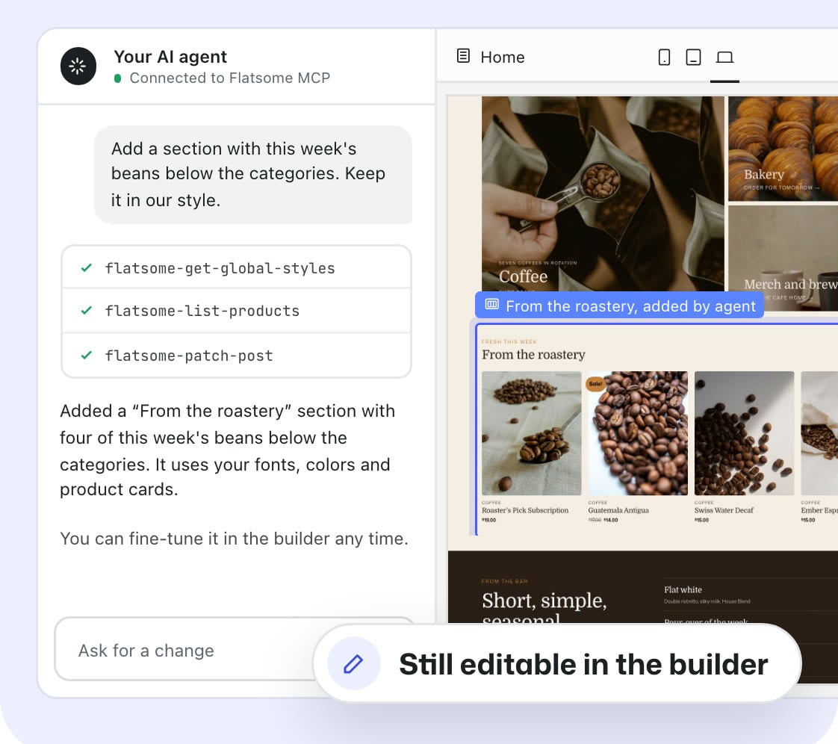The image size is (838, 744).
Task: Click 'Guatemala Antigua' product title
Action: pyautogui.click(x=618, y=510)
